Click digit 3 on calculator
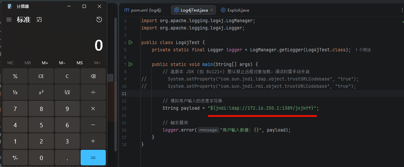404x167 pixels. coord(67,141)
